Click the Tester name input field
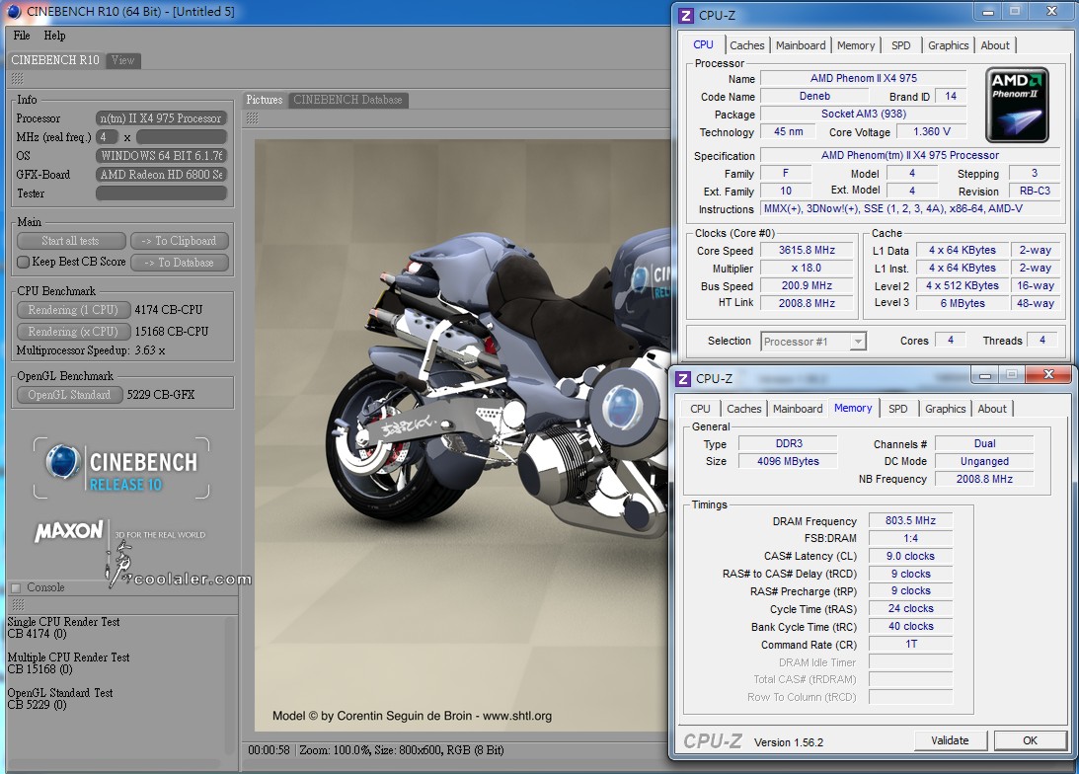 [x=162, y=193]
